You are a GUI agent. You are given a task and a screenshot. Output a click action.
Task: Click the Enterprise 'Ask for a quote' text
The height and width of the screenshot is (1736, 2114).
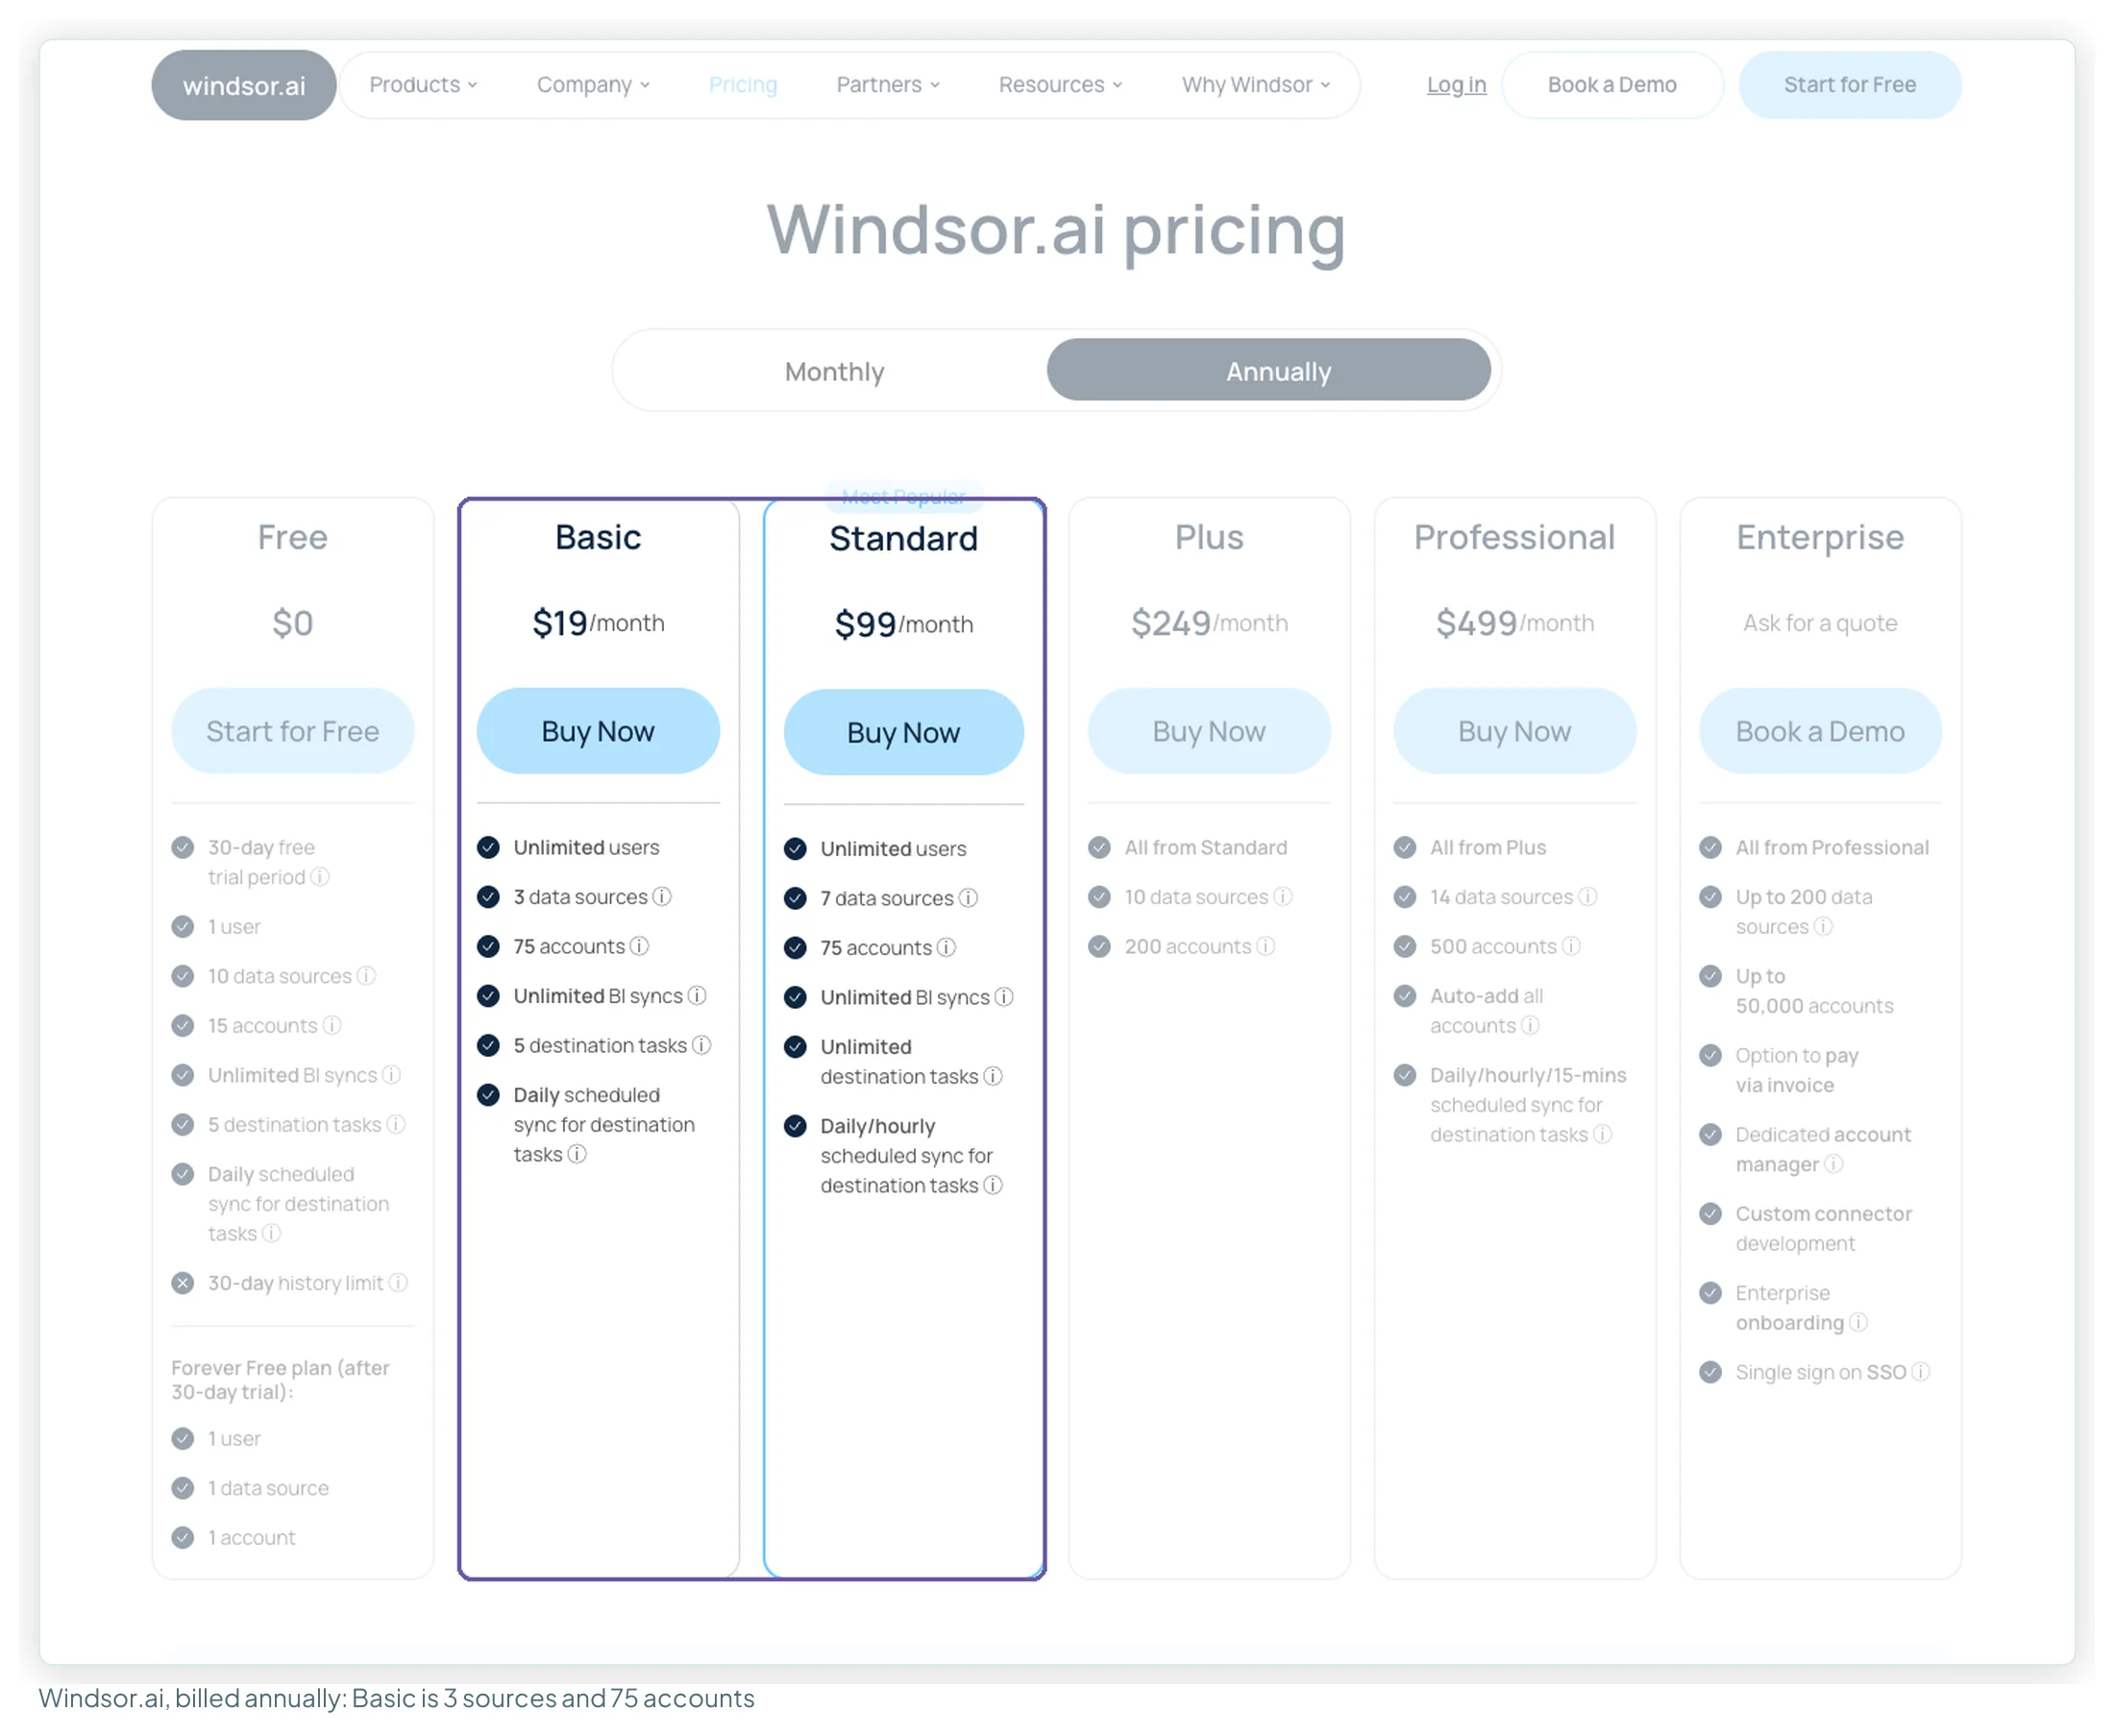tap(1820, 623)
